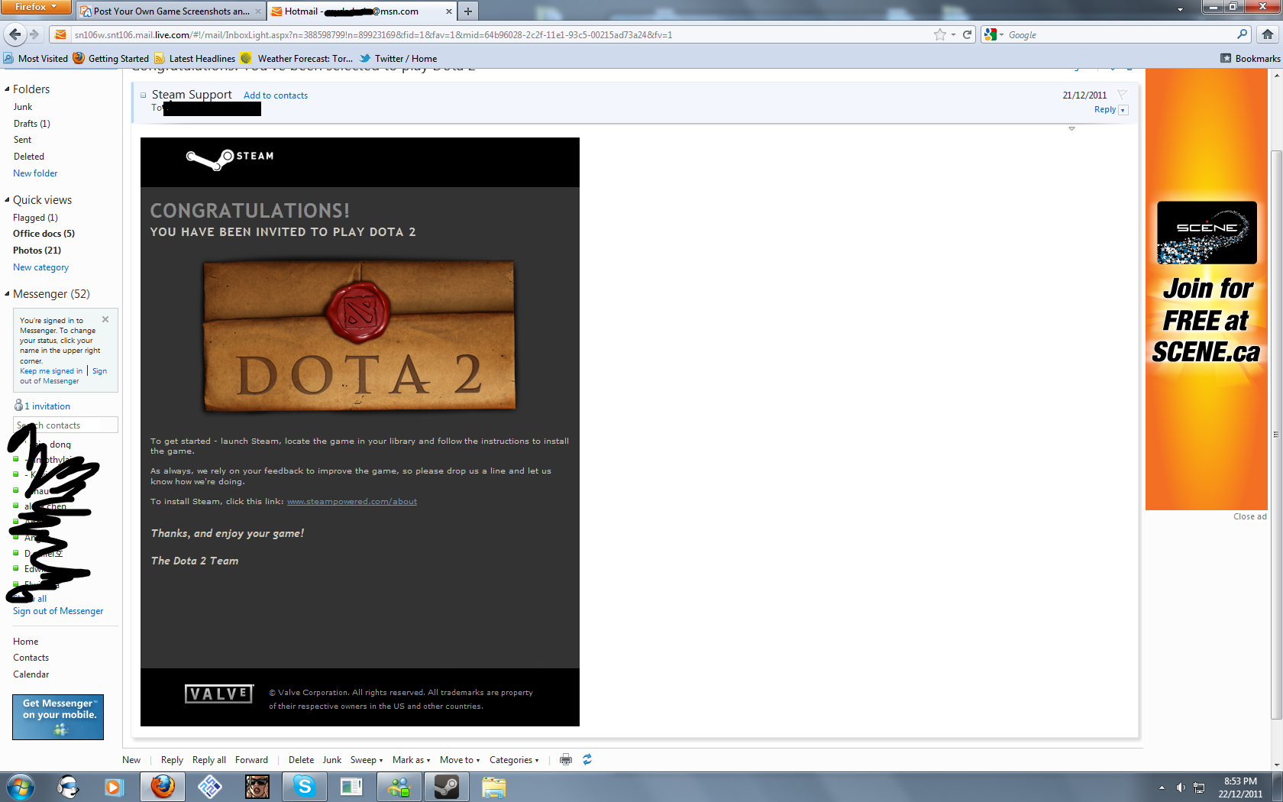1283x802 pixels.
Task: Reload page with the refresh icon
Action: coord(967,34)
